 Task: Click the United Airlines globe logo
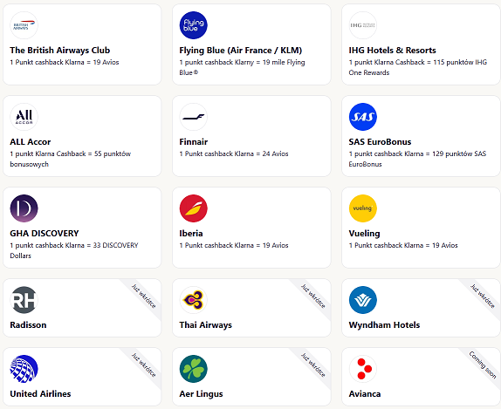pyautogui.click(x=24, y=369)
